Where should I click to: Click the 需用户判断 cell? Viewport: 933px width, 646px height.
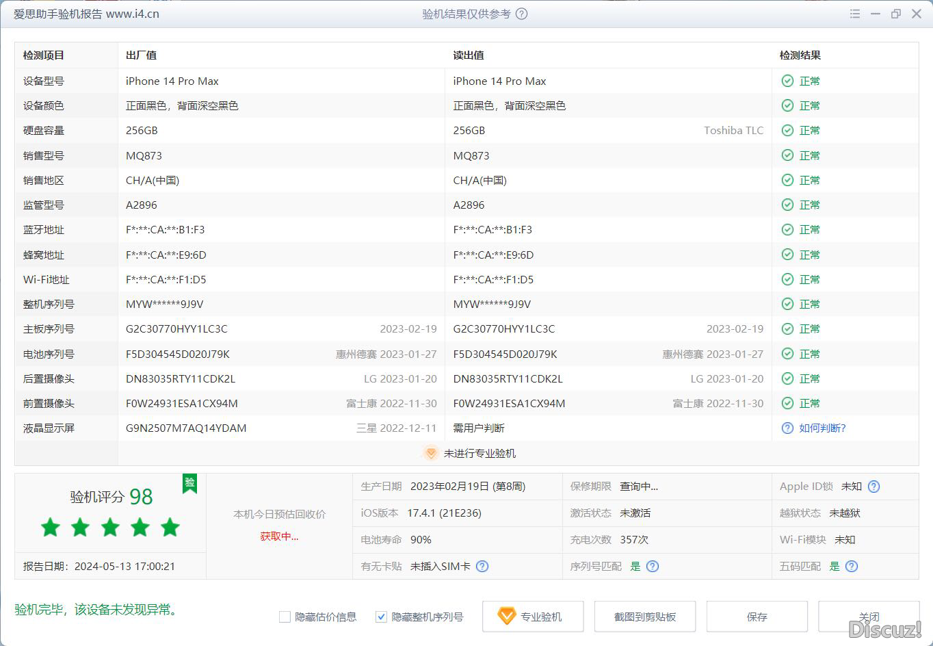pos(479,428)
